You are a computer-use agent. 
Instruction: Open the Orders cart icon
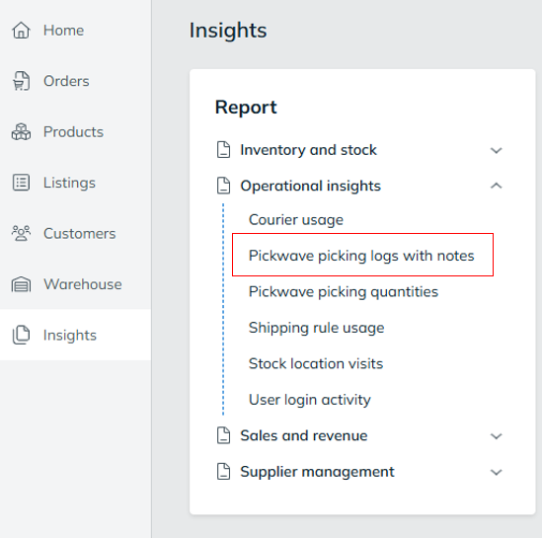point(21,81)
